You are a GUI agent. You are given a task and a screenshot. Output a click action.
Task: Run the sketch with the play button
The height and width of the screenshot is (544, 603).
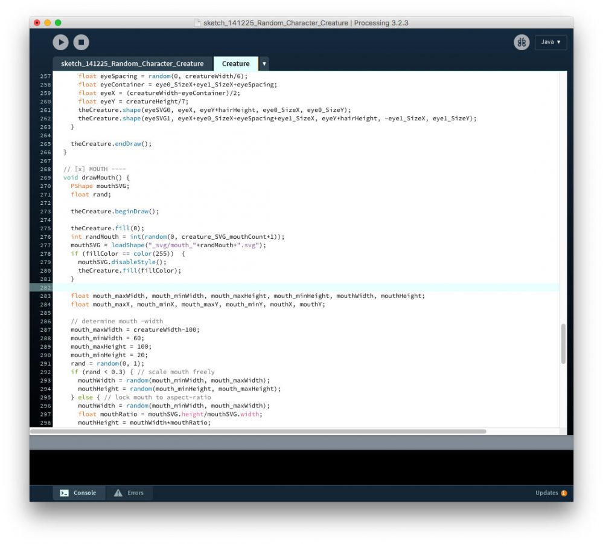pyautogui.click(x=60, y=42)
